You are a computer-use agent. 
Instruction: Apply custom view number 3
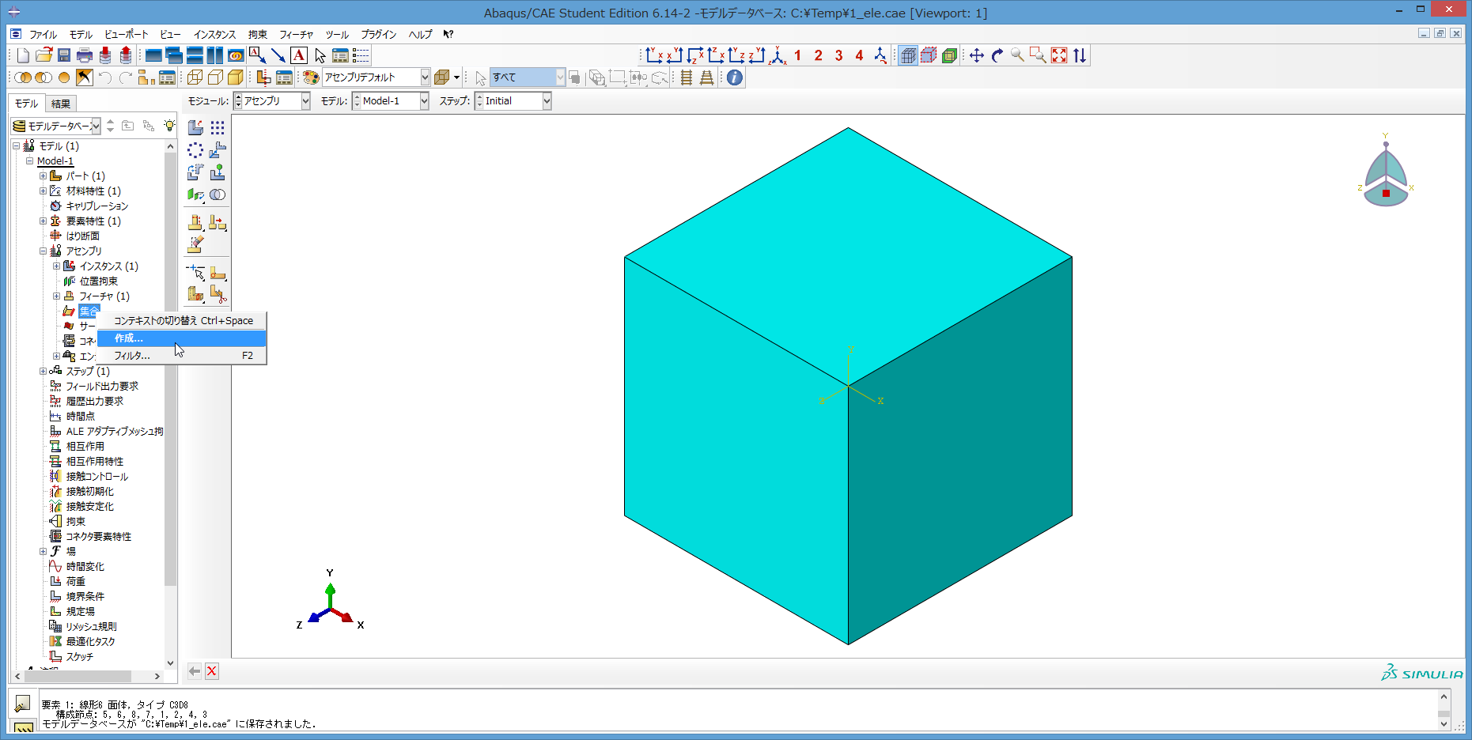(x=838, y=55)
